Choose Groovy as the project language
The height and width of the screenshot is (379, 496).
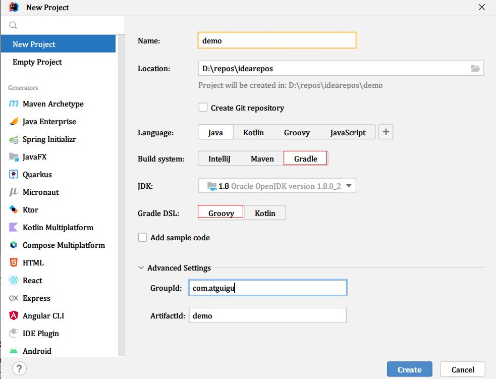point(297,132)
